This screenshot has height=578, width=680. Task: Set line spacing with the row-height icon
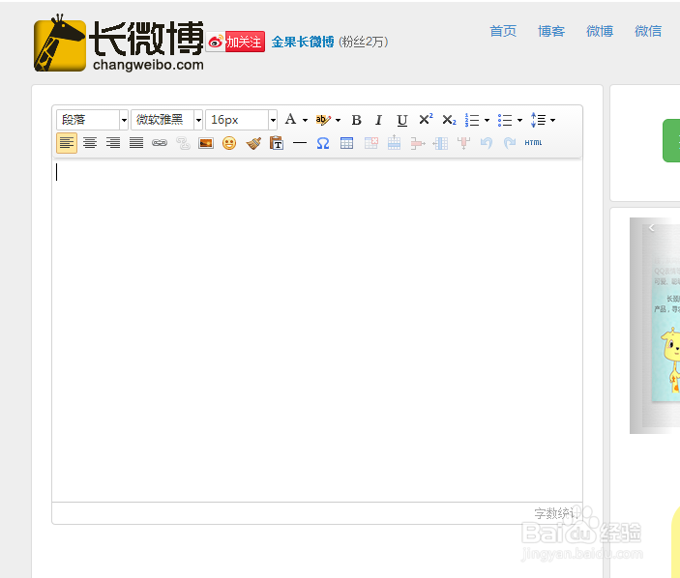pyautogui.click(x=538, y=120)
